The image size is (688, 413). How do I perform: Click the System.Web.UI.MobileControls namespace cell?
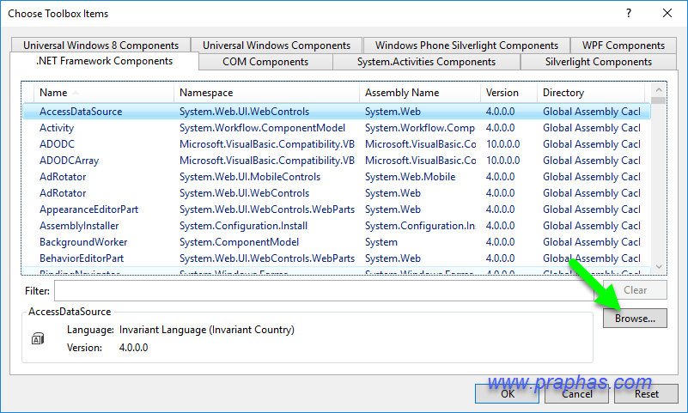[x=250, y=177]
